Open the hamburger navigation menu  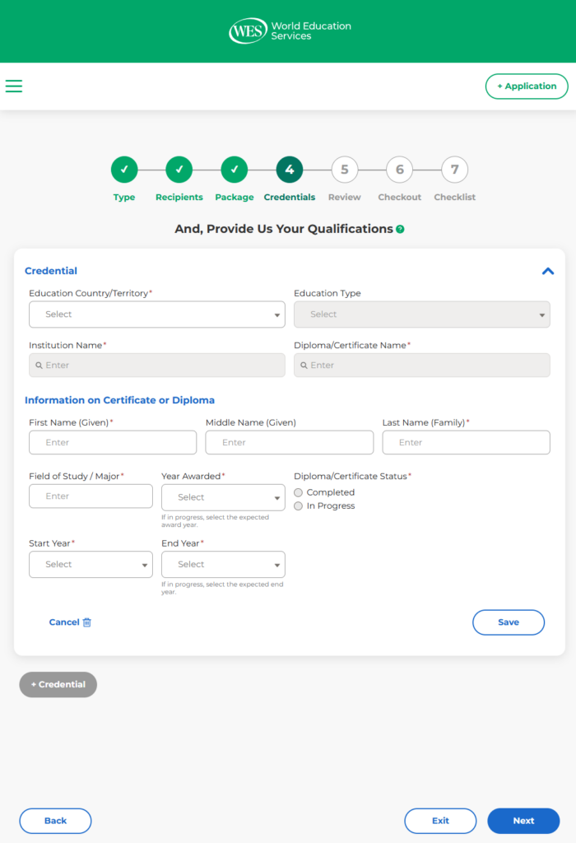click(x=14, y=86)
